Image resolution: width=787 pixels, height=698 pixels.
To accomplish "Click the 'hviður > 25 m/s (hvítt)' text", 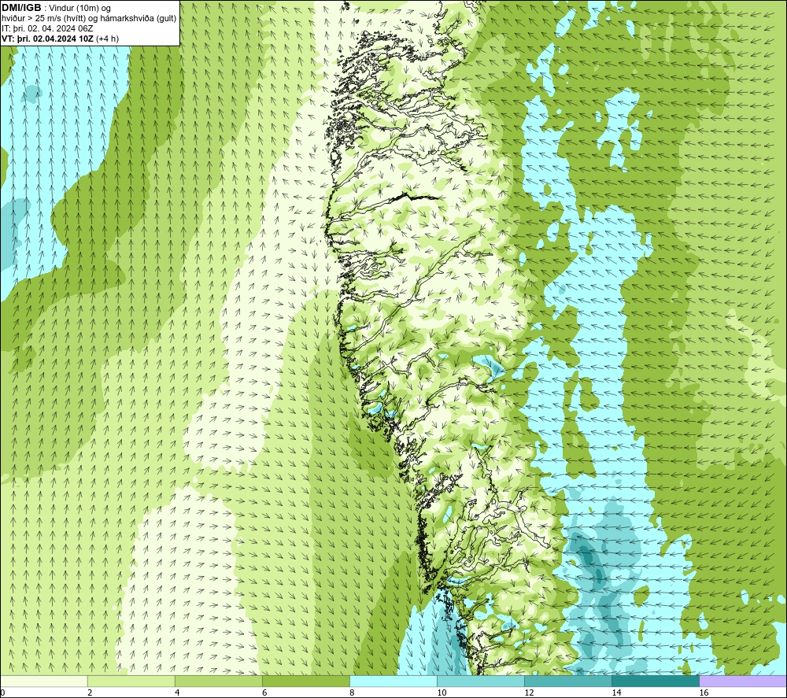I will (42, 19).
